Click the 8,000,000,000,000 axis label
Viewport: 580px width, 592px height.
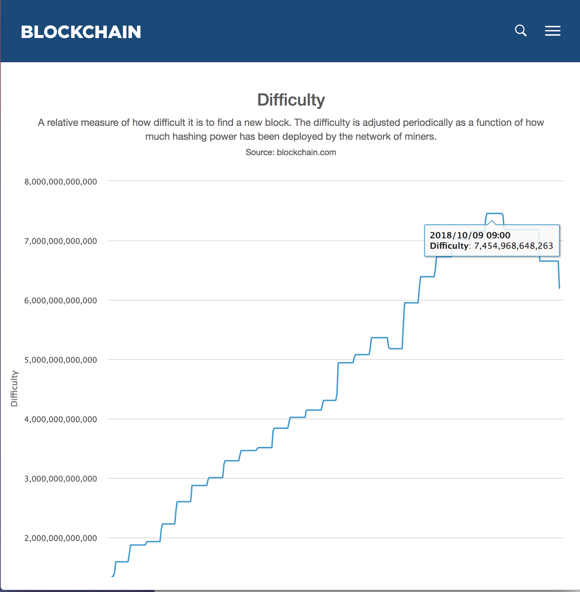pos(61,182)
